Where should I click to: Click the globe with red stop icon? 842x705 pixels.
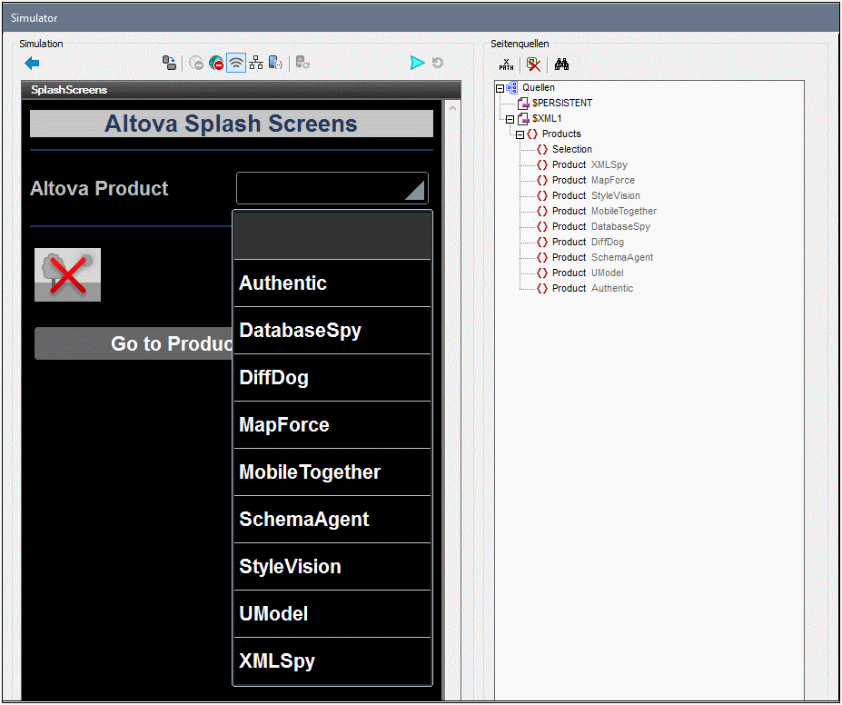pyautogui.click(x=216, y=64)
